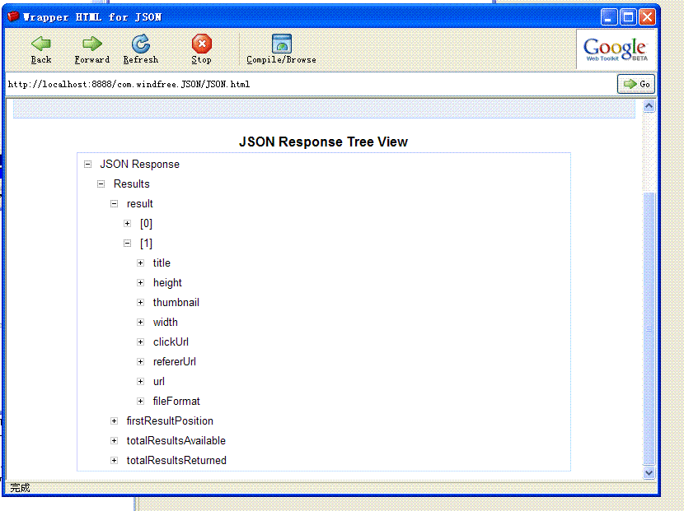The width and height of the screenshot is (684, 511).
Task: Click the scrollbar up arrow
Action: pyautogui.click(x=649, y=106)
